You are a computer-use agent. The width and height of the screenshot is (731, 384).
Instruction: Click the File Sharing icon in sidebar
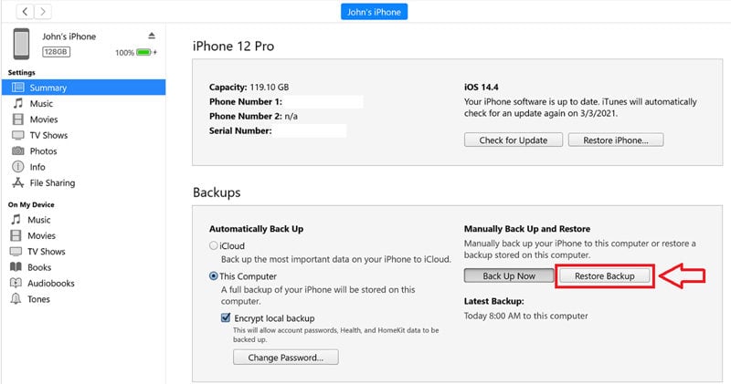[x=16, y=182]
